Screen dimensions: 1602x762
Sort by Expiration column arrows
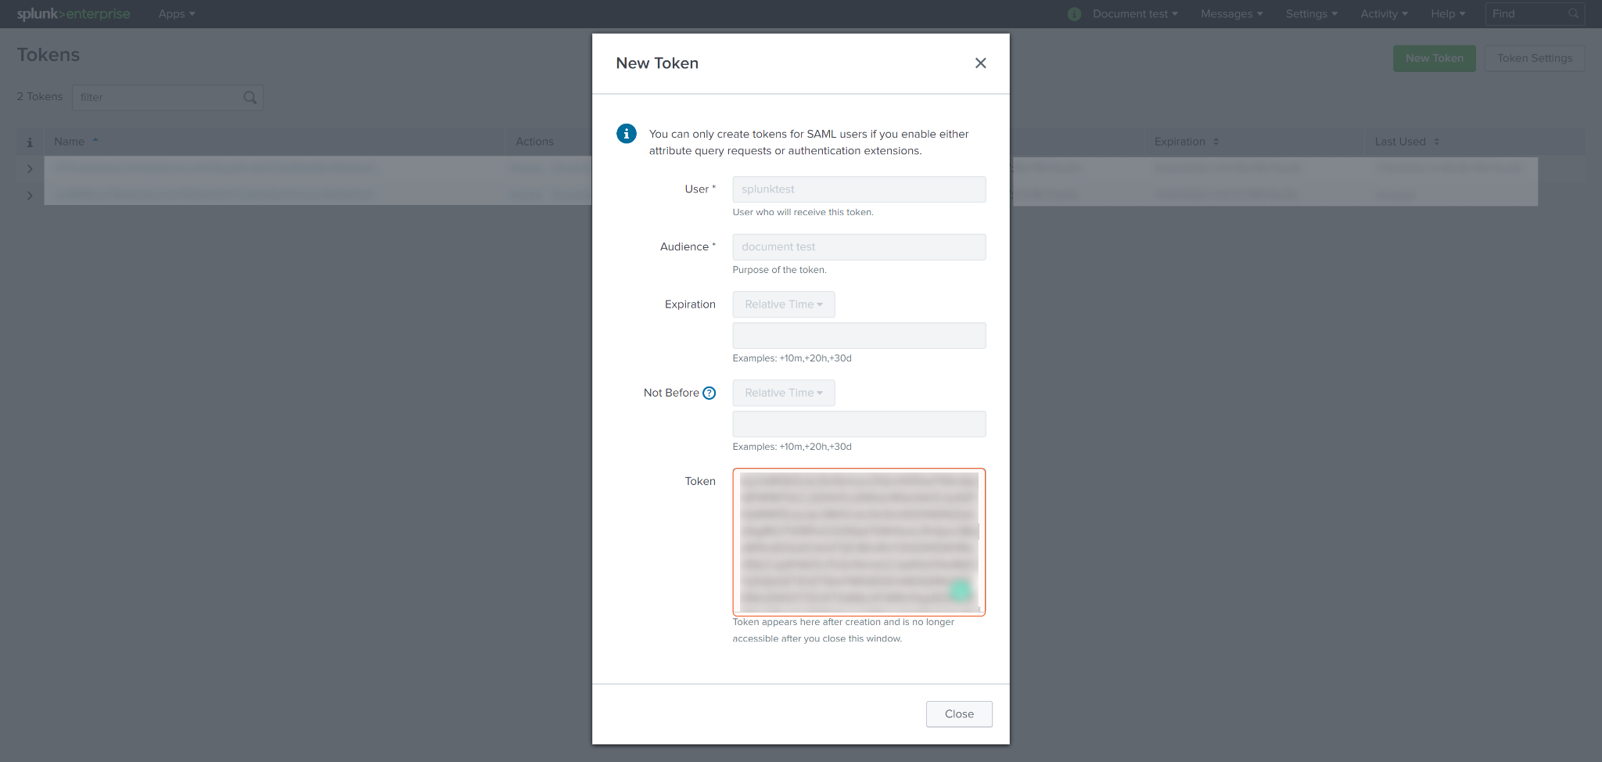tap(1216, 142)
